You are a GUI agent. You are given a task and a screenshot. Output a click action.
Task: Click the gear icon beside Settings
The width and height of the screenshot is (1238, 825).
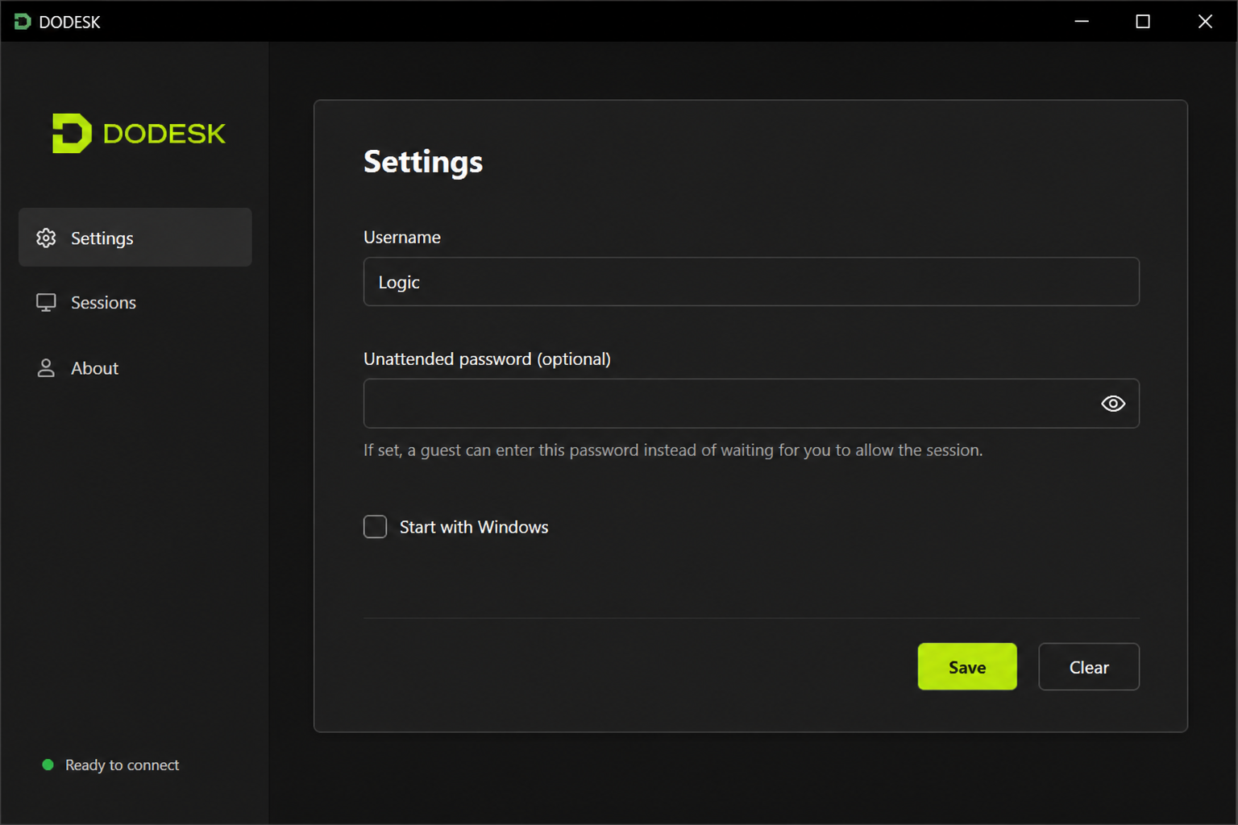(46, 238)
